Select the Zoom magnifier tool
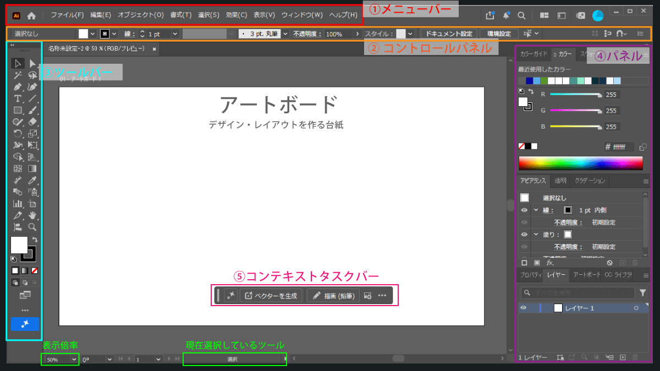660x371 pixels. point(32,226)
